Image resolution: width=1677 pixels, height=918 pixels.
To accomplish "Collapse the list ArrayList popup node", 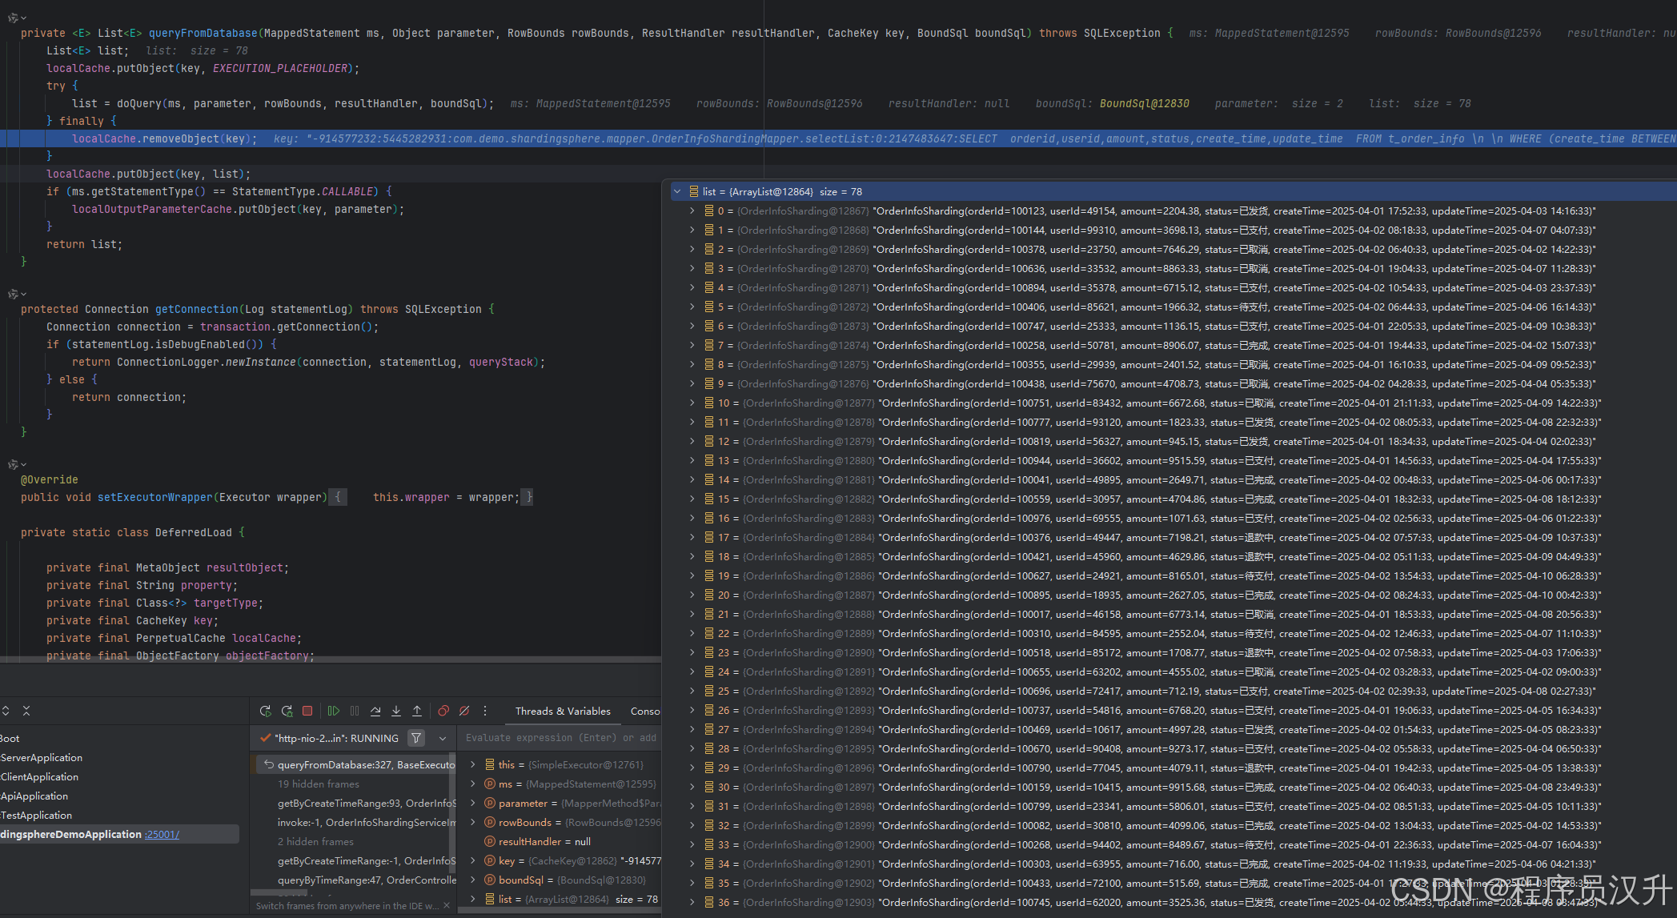I will point(678,192).
